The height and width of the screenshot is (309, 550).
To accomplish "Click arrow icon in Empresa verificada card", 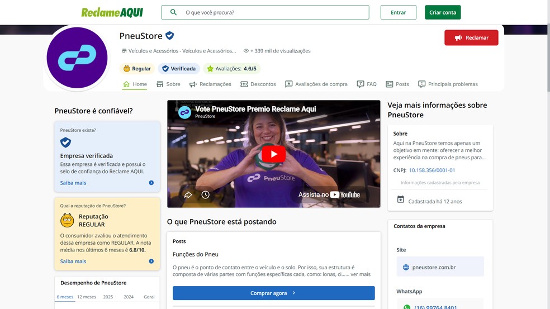I will click(151, 183).
